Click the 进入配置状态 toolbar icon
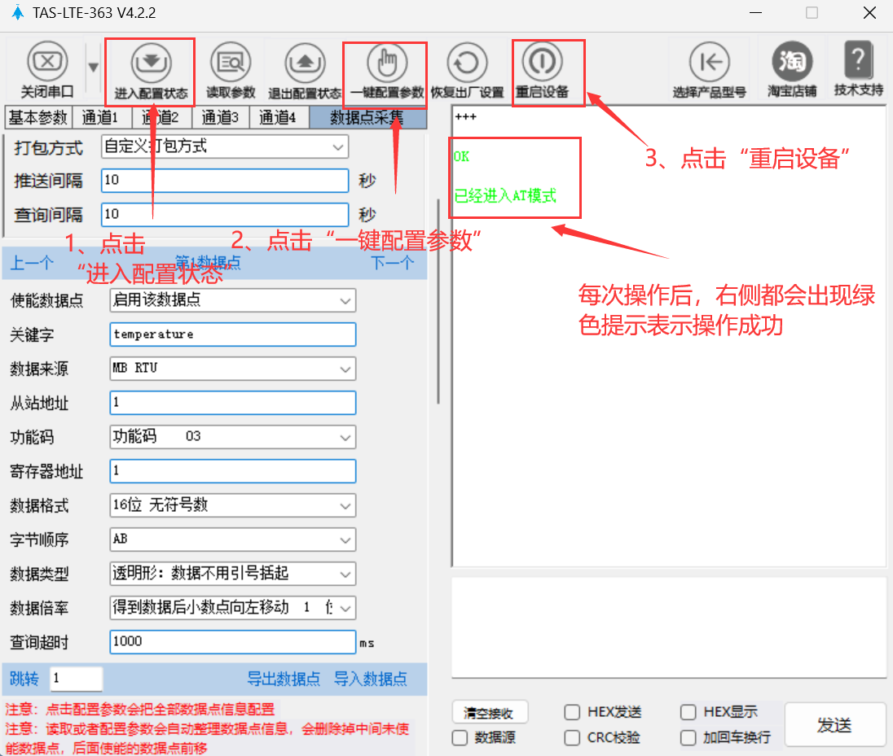This screenshot has width=893, height=756. pyautogui.click(x=151, y=62)
